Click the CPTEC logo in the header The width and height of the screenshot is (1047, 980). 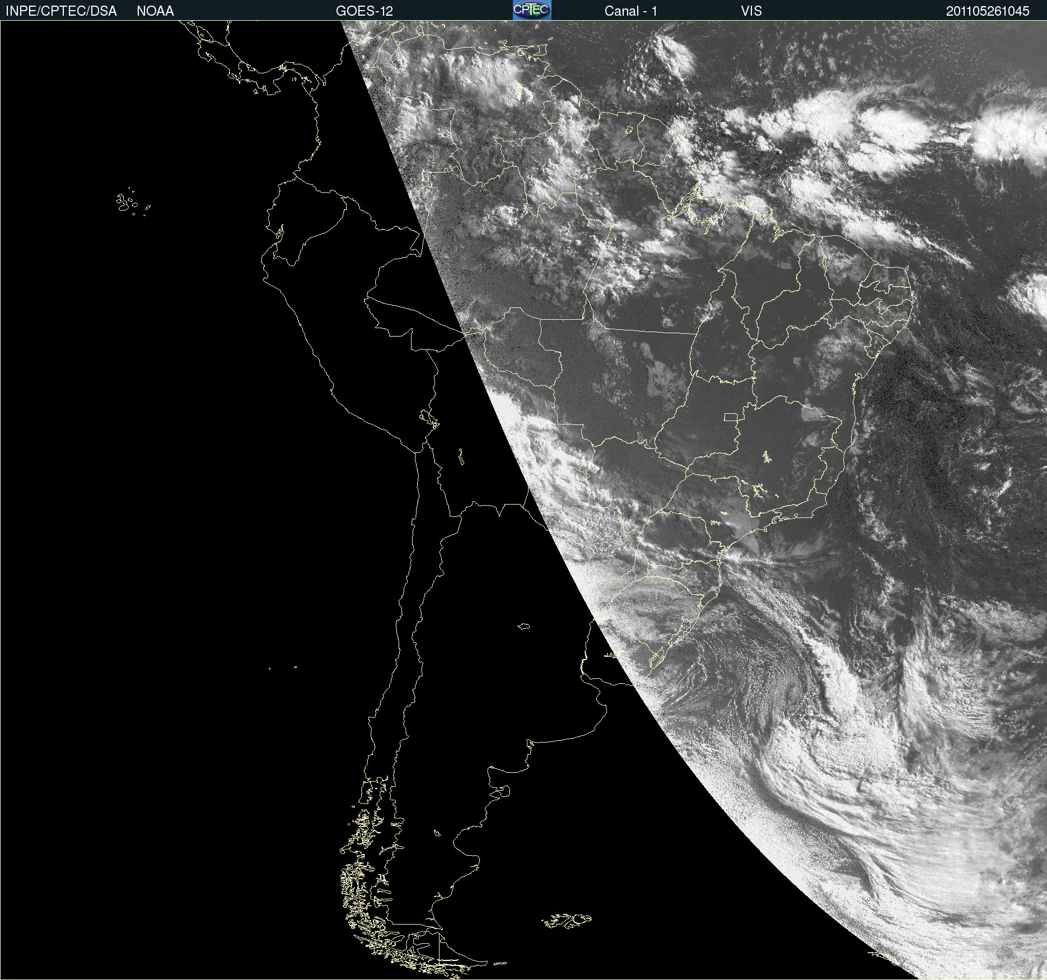tap(532, 10)
